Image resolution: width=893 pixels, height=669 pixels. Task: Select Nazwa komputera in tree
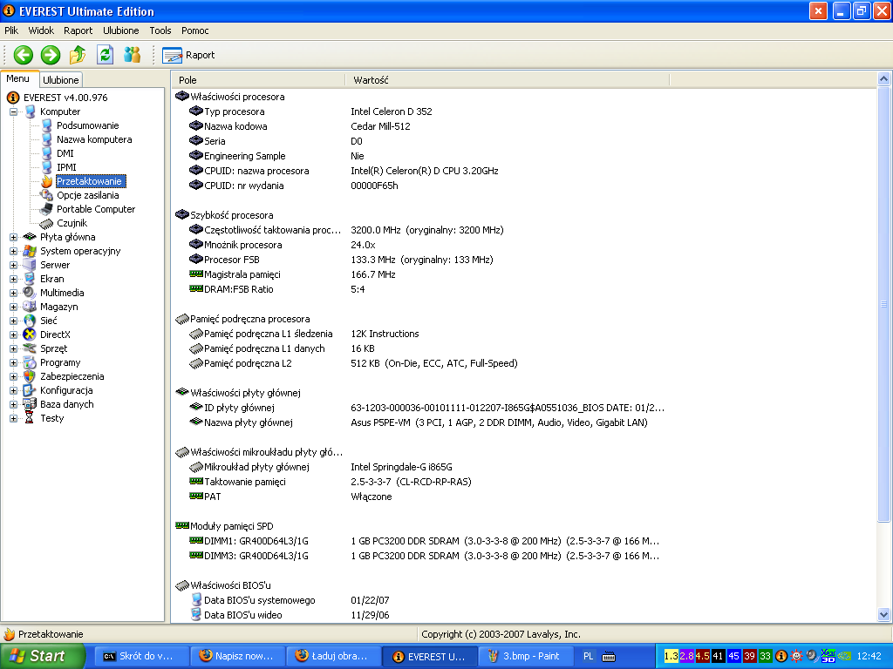(94, 139)
